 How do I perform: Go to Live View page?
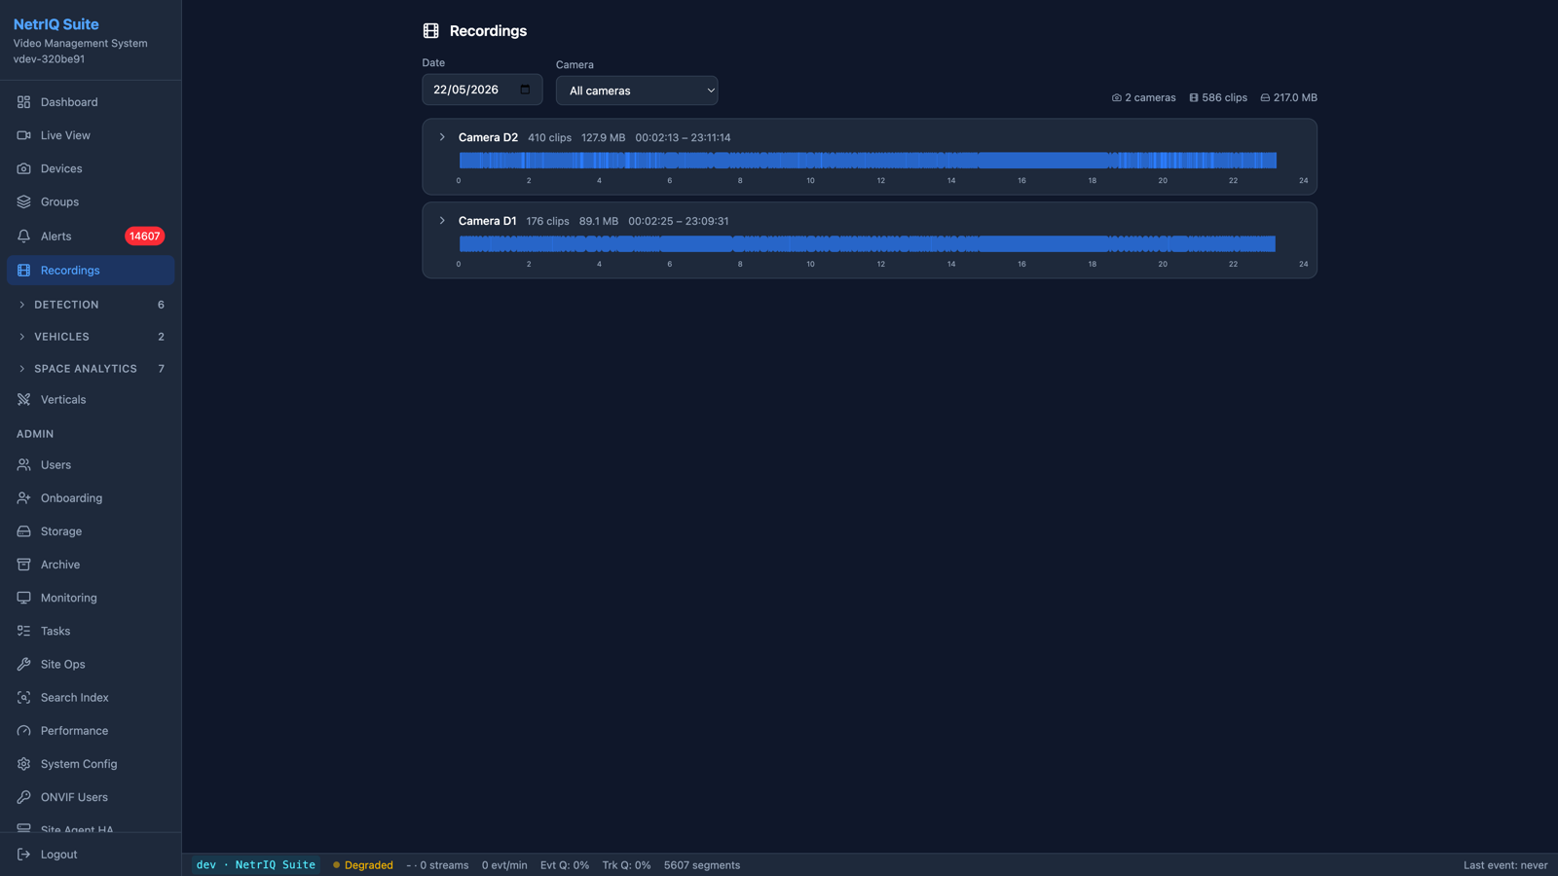[91, 135]
